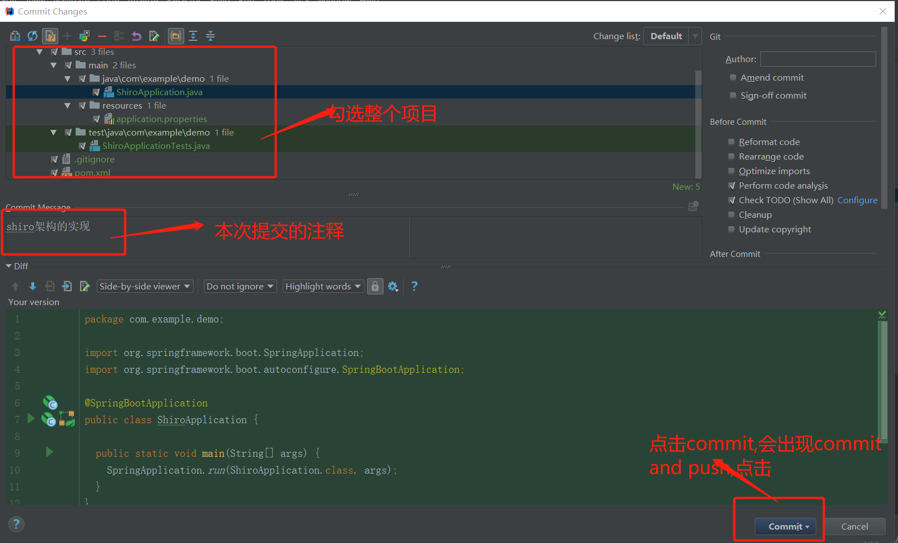898x543 pixels.
Task: Collapse the Diff section
Action: 8,266
